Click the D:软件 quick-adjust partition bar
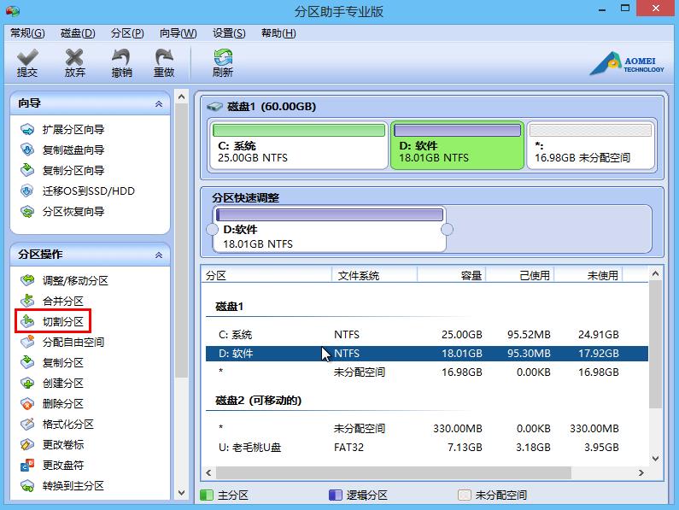Screen dimensions: 679x510 point(329,215)
